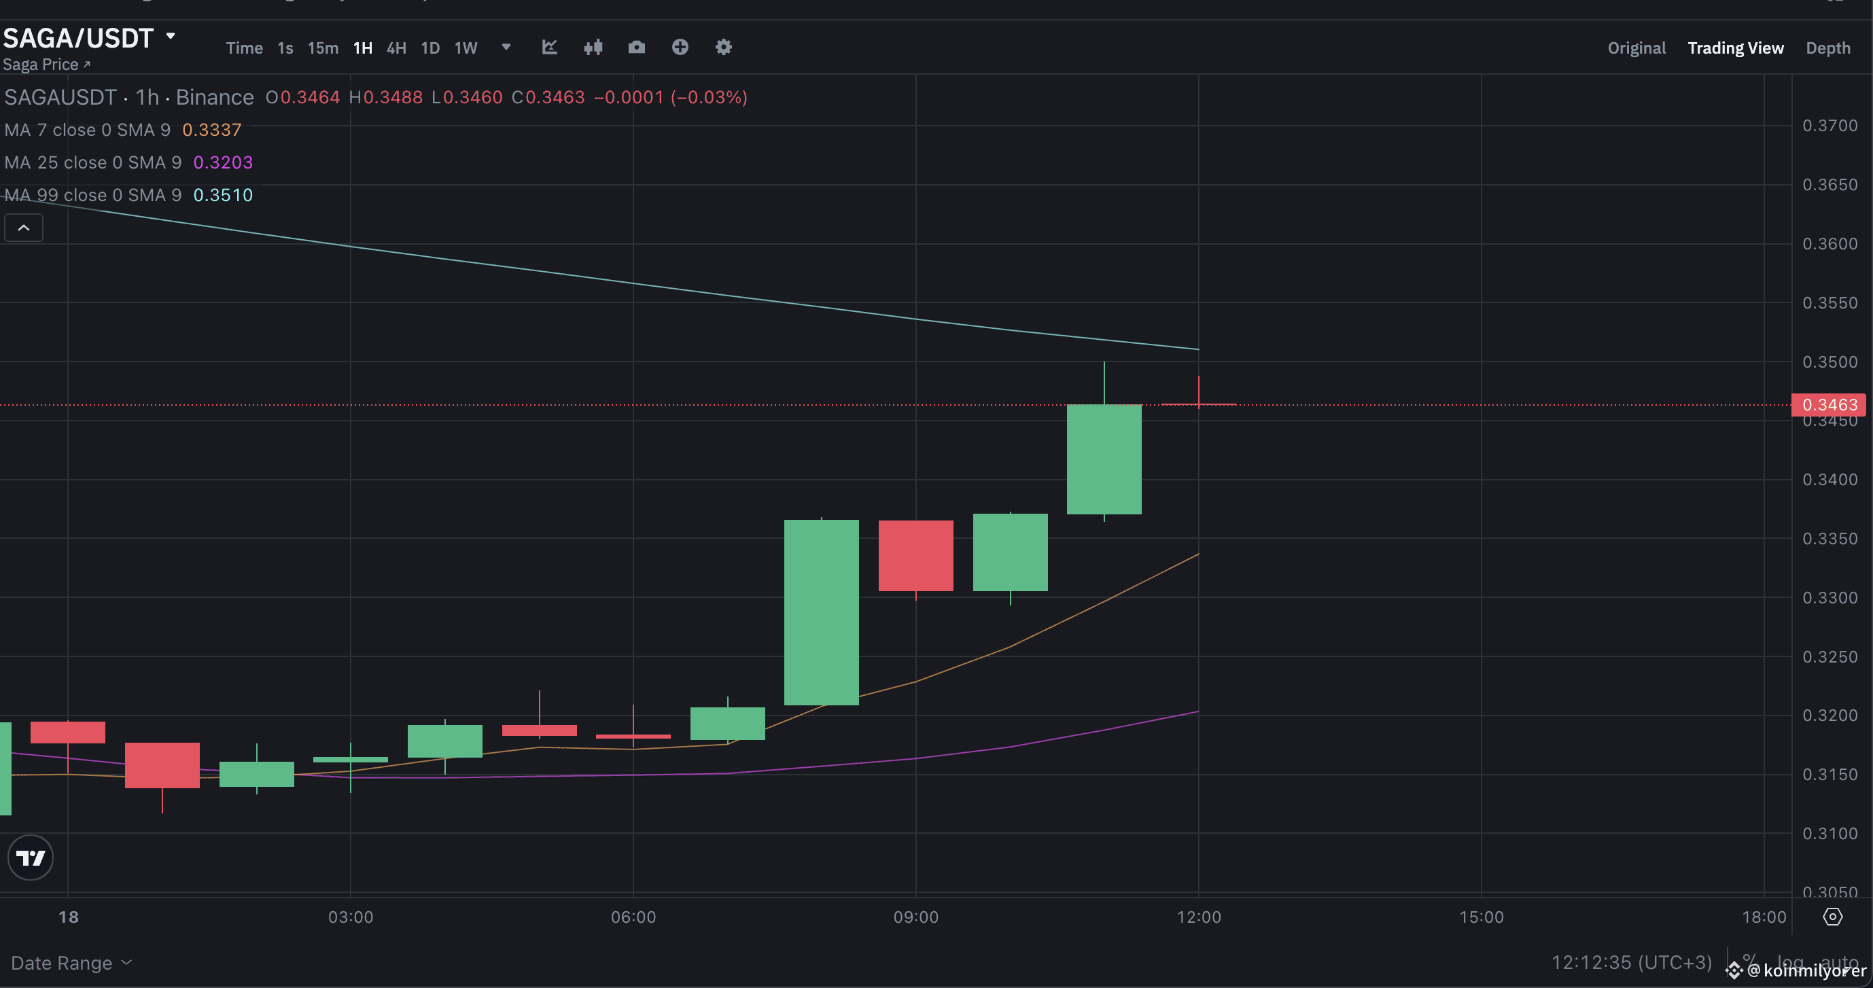Click the TradingView logo watermark
The width and height of the screenshot is (1873, 988).
coord(31,858)
